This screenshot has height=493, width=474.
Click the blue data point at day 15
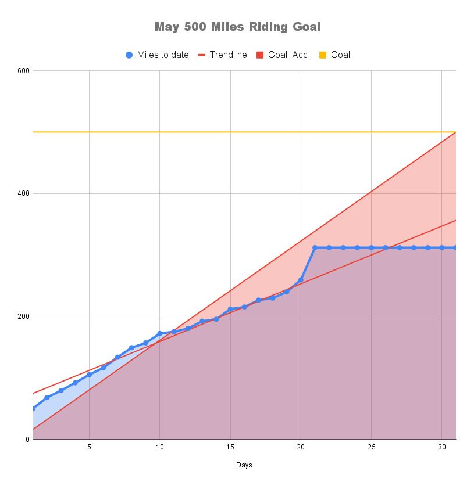pos(230,309)
